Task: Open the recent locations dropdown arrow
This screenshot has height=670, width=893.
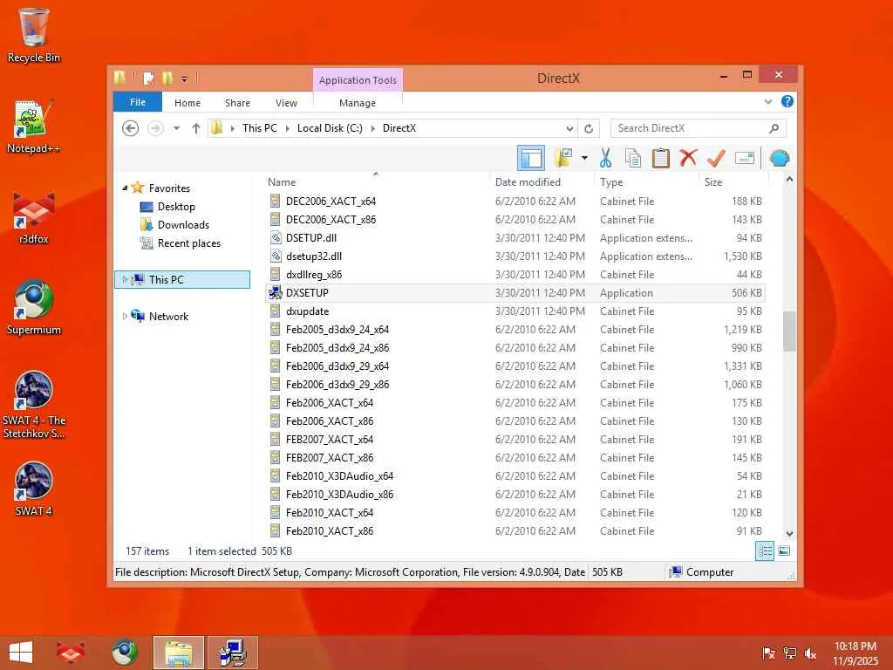Action: [x=176, y=128]
